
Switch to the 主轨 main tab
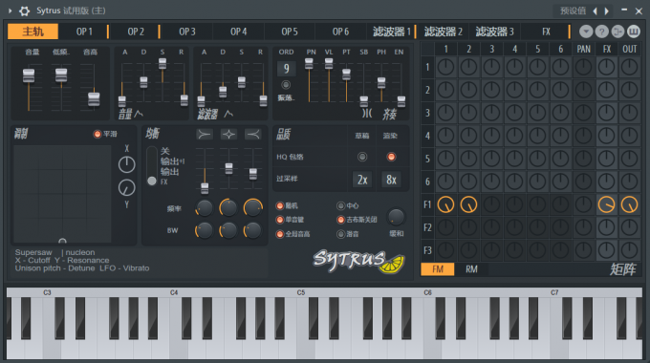pos(32,32)
